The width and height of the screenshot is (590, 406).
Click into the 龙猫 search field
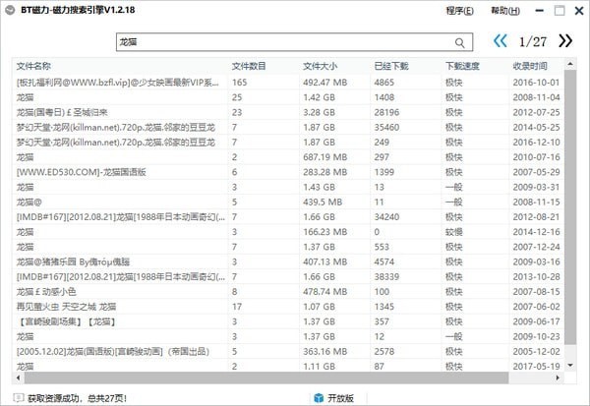coord(285,43)
